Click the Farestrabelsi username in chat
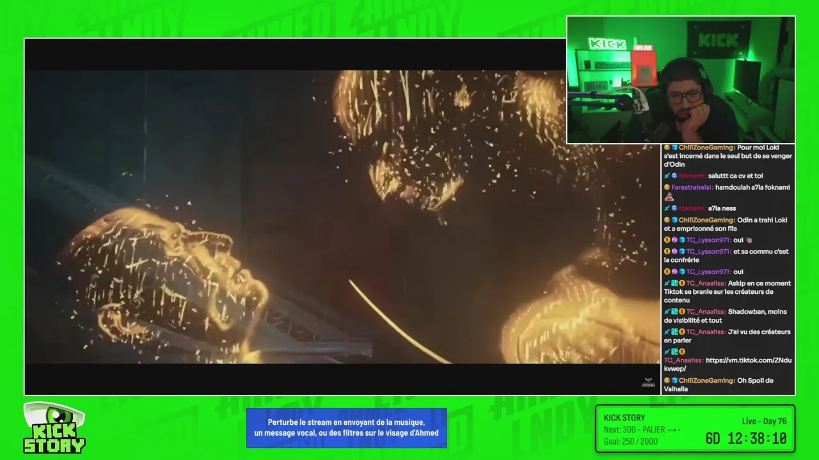The width and height of the screenshot is (819, 460). click(x=692, y=187)
